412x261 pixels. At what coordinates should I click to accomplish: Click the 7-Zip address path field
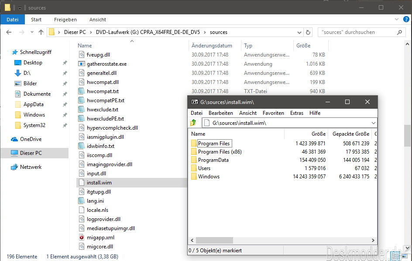[289, 123]
